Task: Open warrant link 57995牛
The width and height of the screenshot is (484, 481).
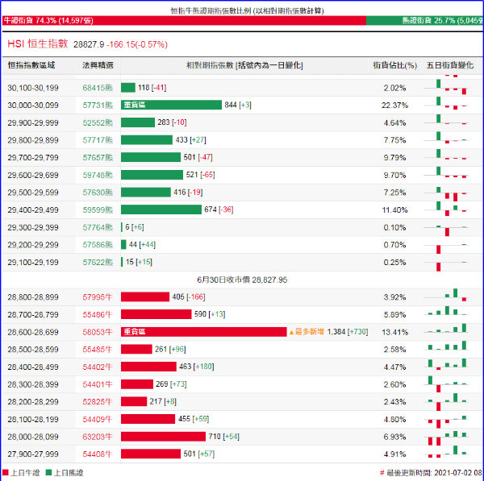Action: point(98,297)
